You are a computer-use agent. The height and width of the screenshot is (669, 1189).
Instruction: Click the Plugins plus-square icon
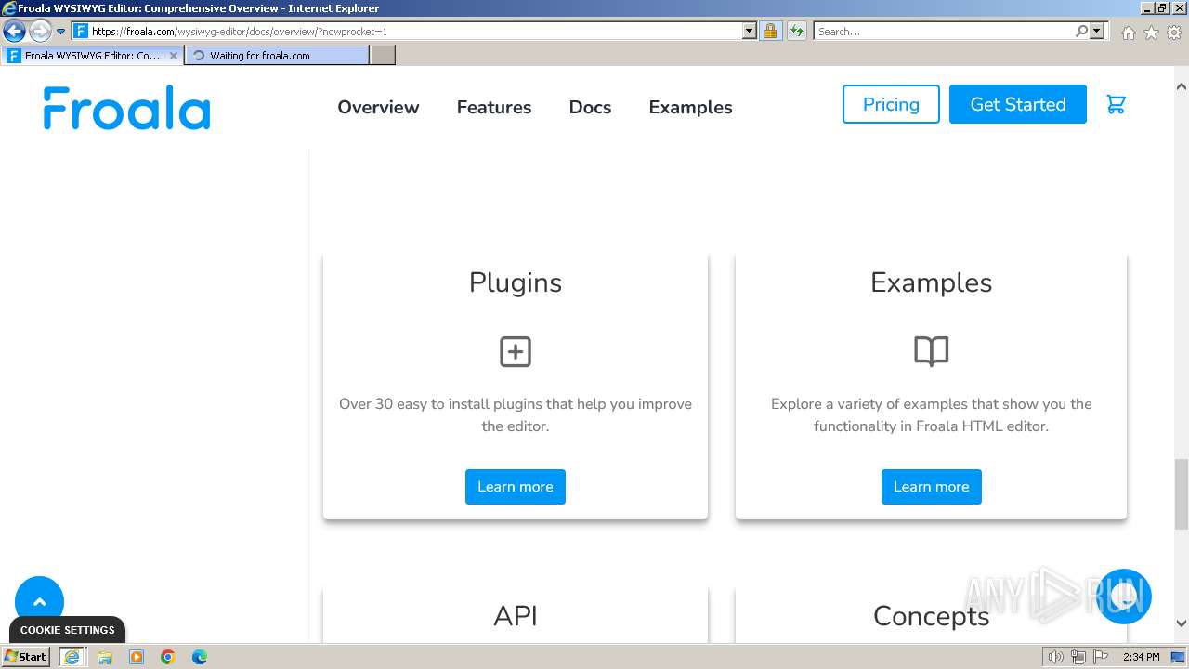click(516, 351)
